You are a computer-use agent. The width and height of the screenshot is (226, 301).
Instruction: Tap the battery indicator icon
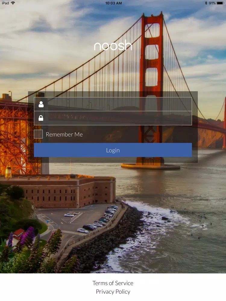pyautogui.click(x=220, y=3)
